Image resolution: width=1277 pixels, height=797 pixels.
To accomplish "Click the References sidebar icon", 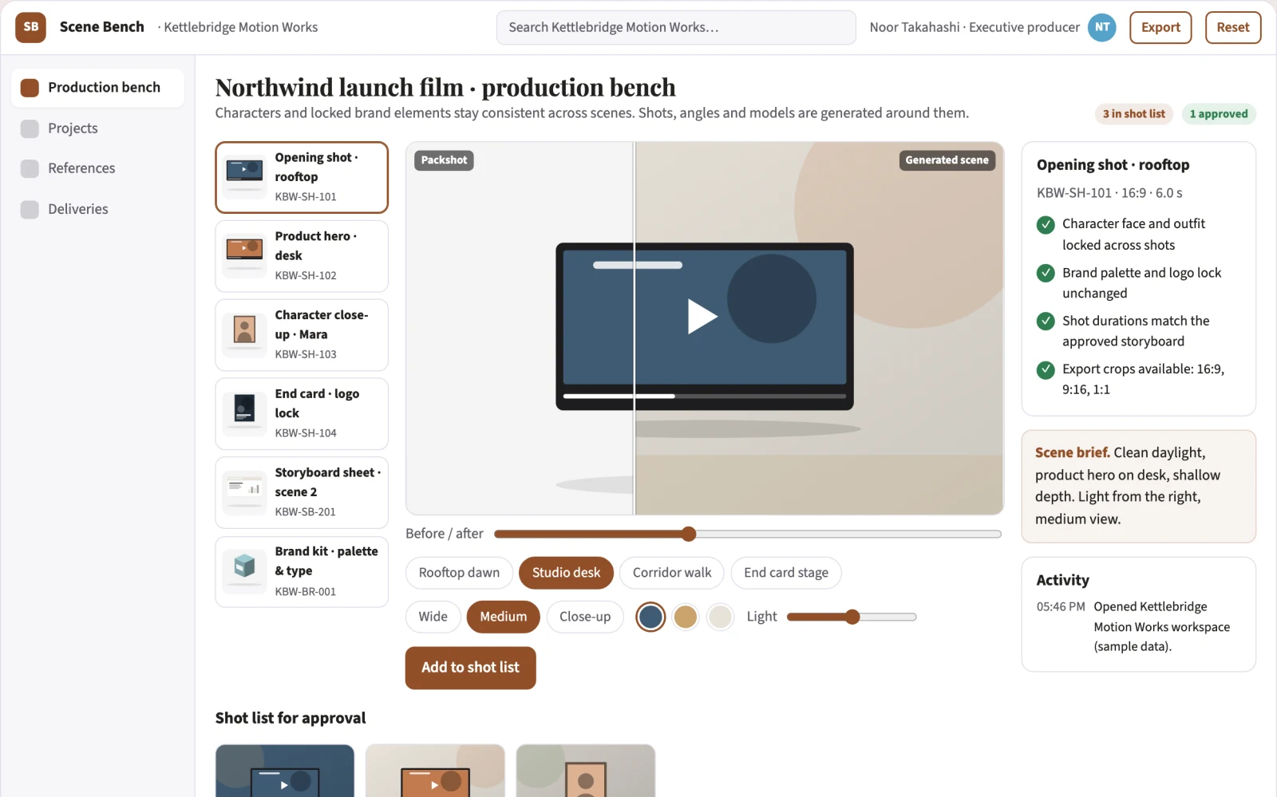I will [x=30, y=168].
